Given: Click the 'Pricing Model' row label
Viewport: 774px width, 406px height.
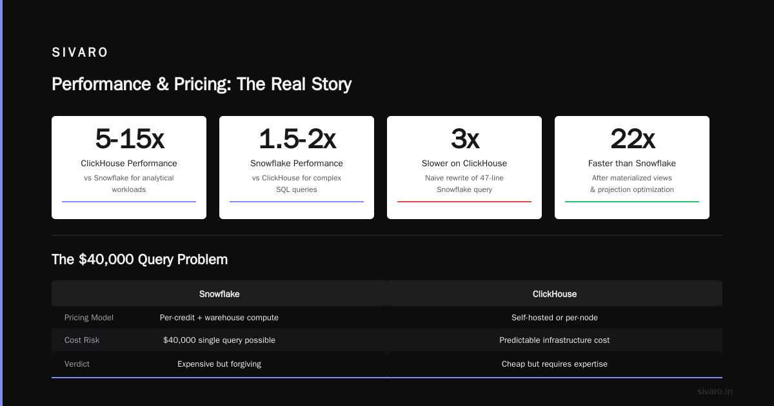Looking at the screenshot, I should click(89, 318).
